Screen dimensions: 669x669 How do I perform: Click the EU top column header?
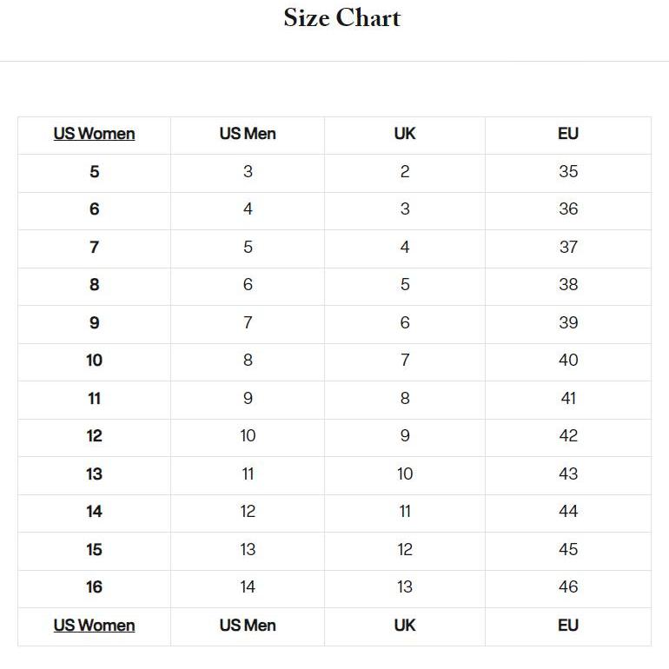[568, 134]
